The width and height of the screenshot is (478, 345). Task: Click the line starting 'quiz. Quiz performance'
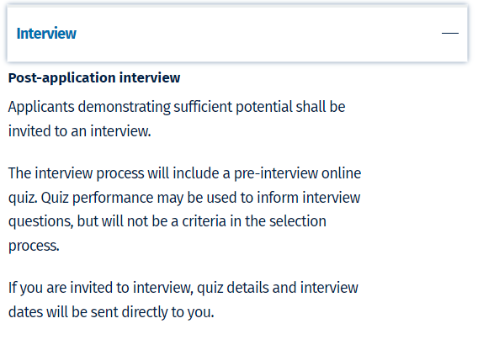coord(184,198)
